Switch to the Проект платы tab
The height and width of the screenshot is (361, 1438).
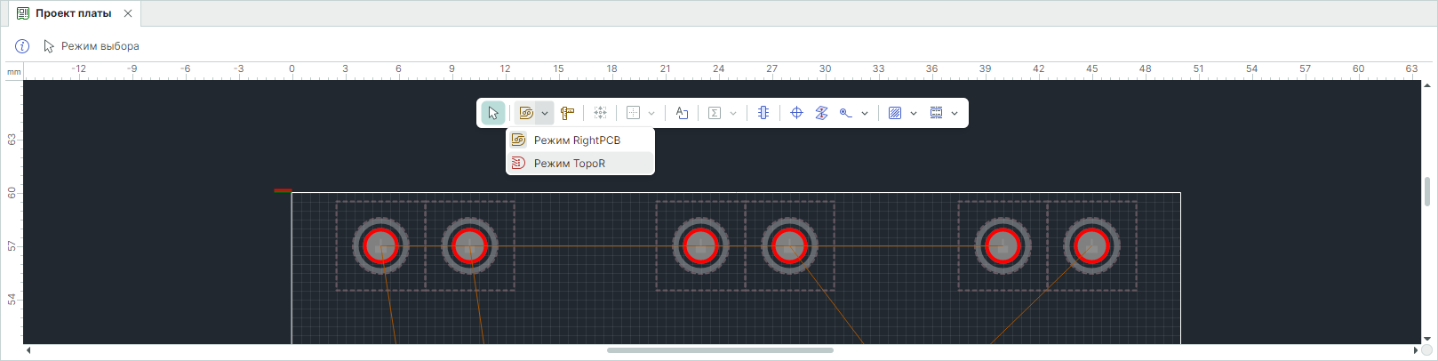[x=73, y=13]
